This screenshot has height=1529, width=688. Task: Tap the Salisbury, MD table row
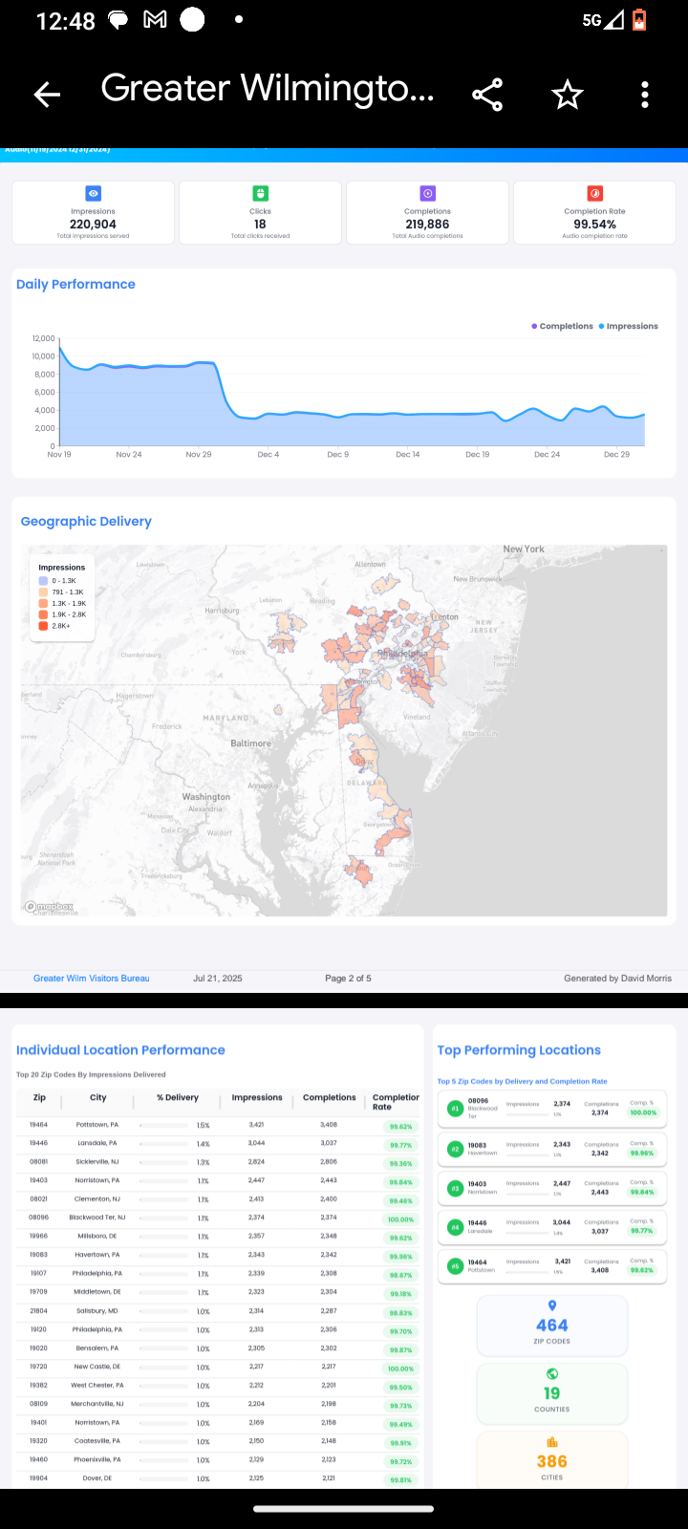[x=219, y=1311]
